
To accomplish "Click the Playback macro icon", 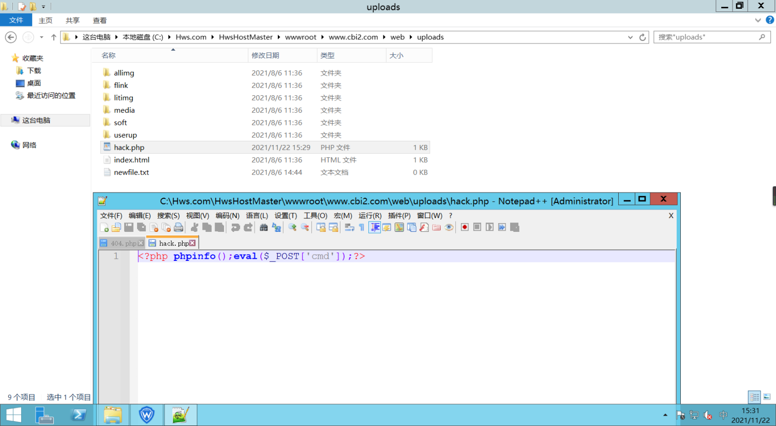I will pos(489,227).
